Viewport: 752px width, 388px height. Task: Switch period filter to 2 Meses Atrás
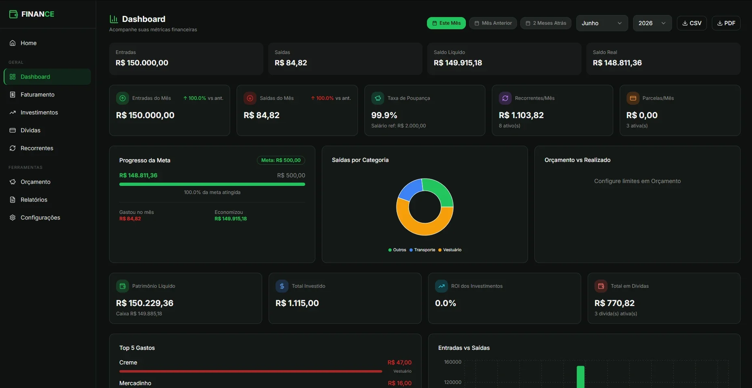(546, 23)
